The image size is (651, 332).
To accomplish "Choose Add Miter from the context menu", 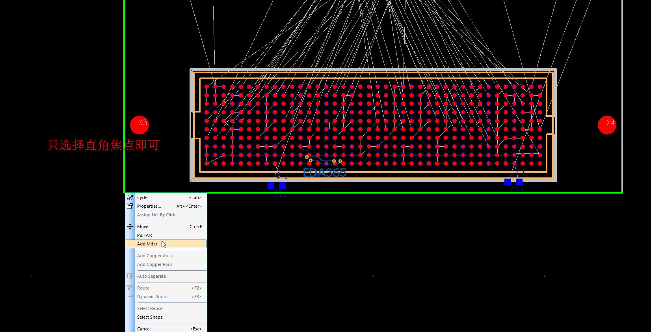I will 147,244.
